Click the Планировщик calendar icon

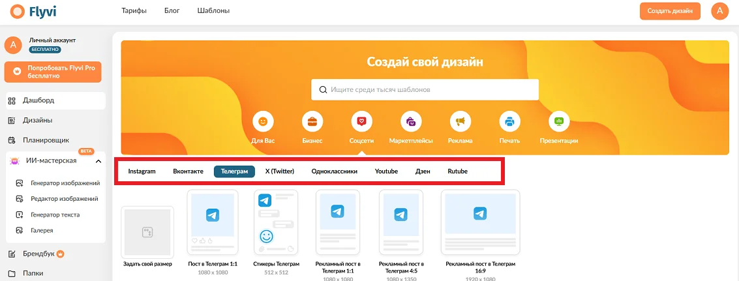pos(12,141)
